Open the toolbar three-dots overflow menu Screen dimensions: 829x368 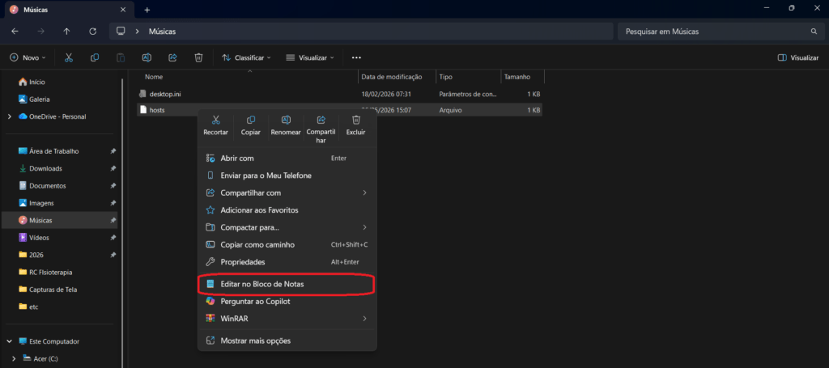356,57
